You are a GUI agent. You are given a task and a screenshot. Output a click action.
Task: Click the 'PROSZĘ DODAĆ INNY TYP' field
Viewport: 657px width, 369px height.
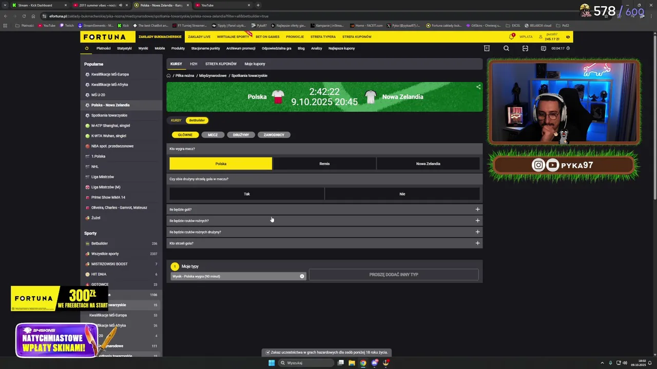tap(394, 275)
